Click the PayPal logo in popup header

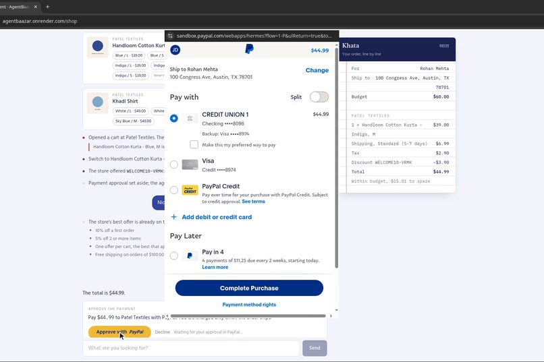click(x=249, y=49)
